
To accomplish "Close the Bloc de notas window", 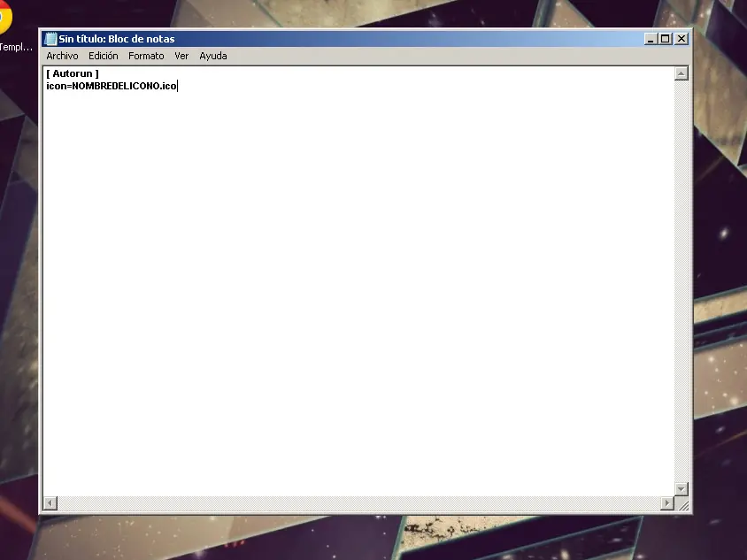I will tap(682, 39).
